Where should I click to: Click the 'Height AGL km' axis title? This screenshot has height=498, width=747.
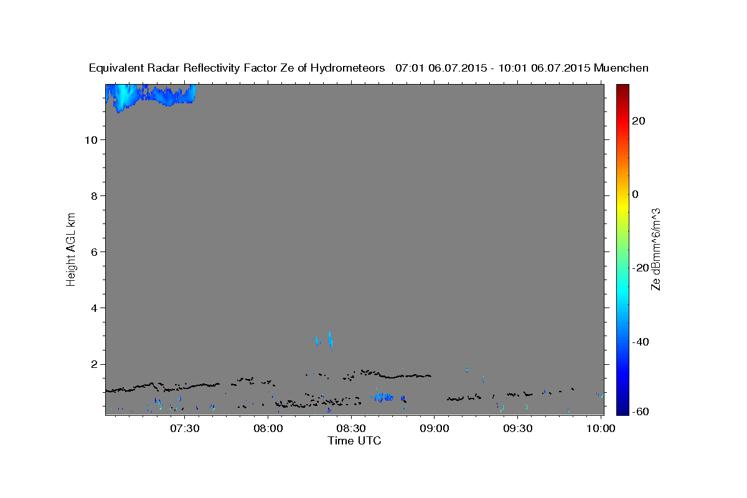click(x=72, y=249)
